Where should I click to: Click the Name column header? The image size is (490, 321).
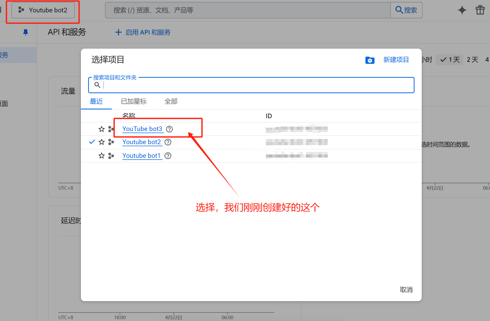point(129,116)
